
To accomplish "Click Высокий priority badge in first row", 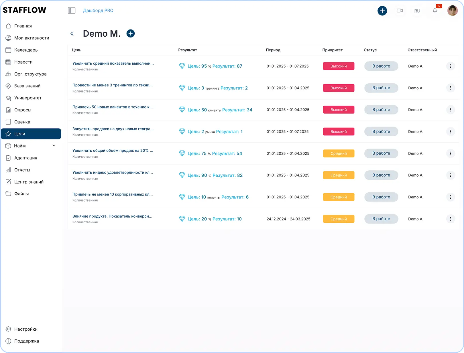I will click(x=339, y=66).
